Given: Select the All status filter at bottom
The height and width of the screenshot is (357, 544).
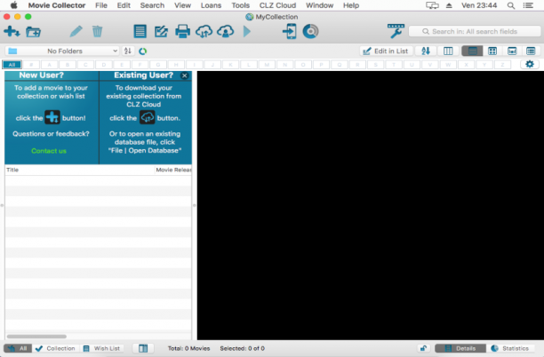Looking at the screenshot, I should tap(18, 348).
